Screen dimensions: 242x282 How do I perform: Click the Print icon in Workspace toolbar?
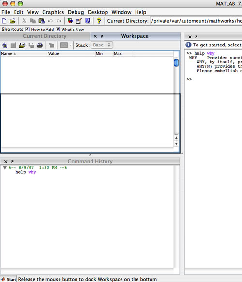(x=40, y=45)
